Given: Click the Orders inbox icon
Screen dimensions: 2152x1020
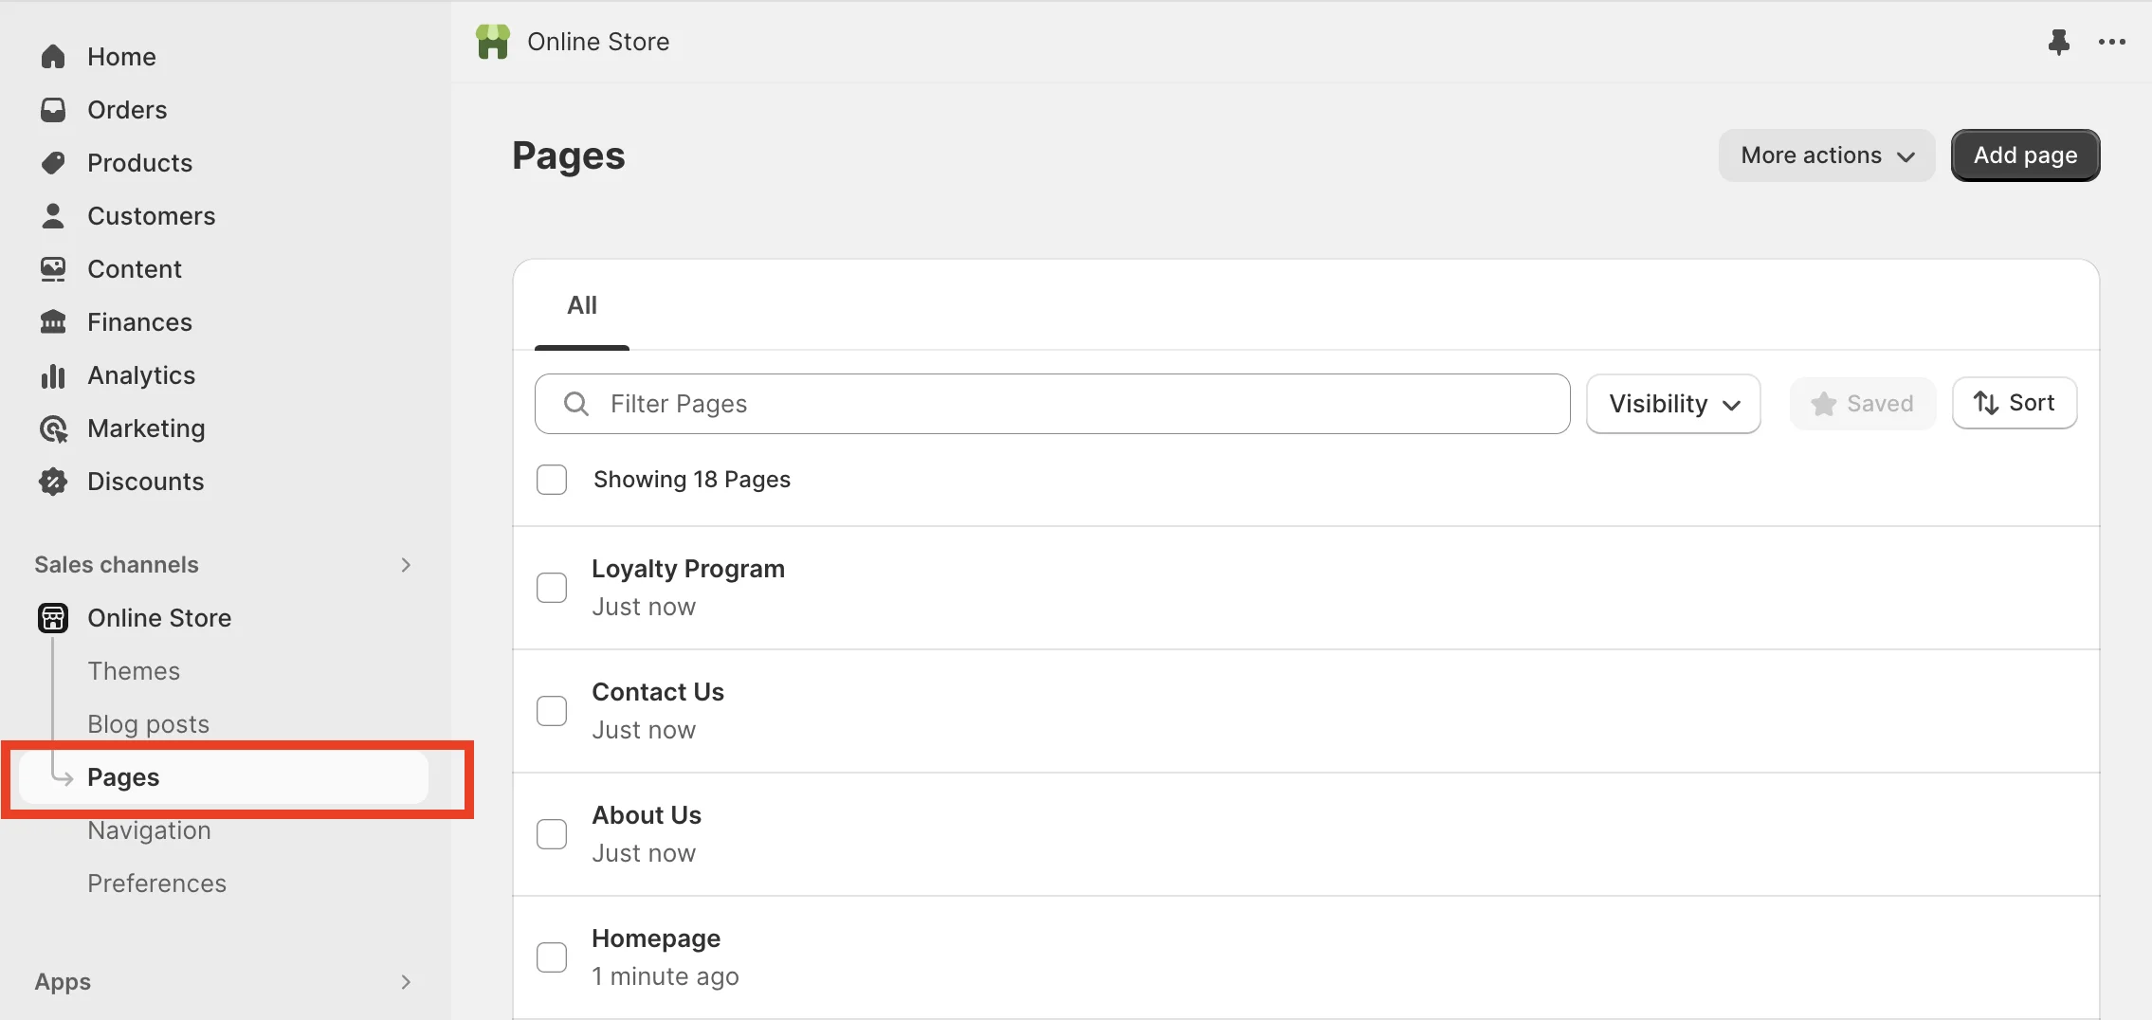Looking at the screenshot, I should [x=53, y=110].
